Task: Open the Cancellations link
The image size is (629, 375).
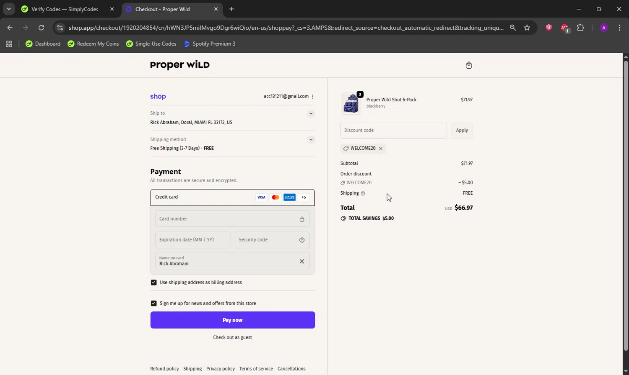Action: pyautogui.click(x=291, y=369)
